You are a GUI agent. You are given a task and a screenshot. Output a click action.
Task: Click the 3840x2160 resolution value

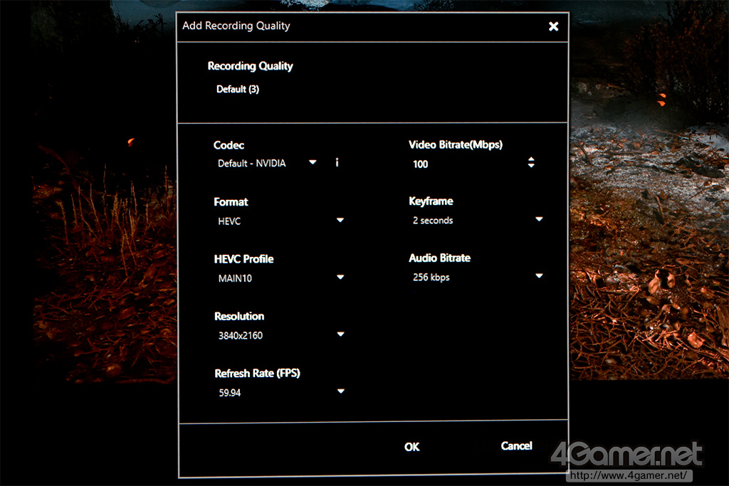pos(241,335)
